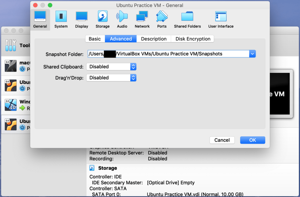The width and height of the screenshot is (300, 197).
Task: Open the Drag'n'Drop dropdown
Action: [x=111, y=78]
